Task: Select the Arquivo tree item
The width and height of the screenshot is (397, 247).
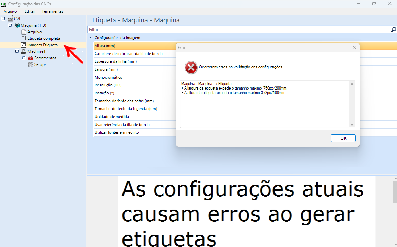Action: tap(34, 32)
